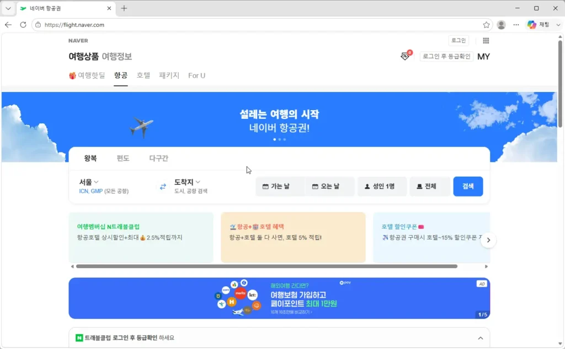Screen dimensions: 565x349
Task: Click the address bar URL field
Action: coord(261,25)
